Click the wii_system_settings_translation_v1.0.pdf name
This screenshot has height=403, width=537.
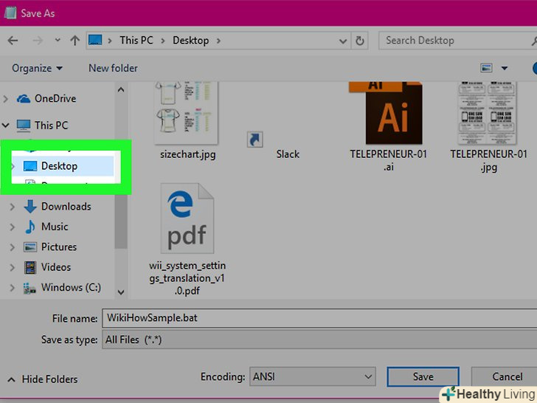point(187,278)
